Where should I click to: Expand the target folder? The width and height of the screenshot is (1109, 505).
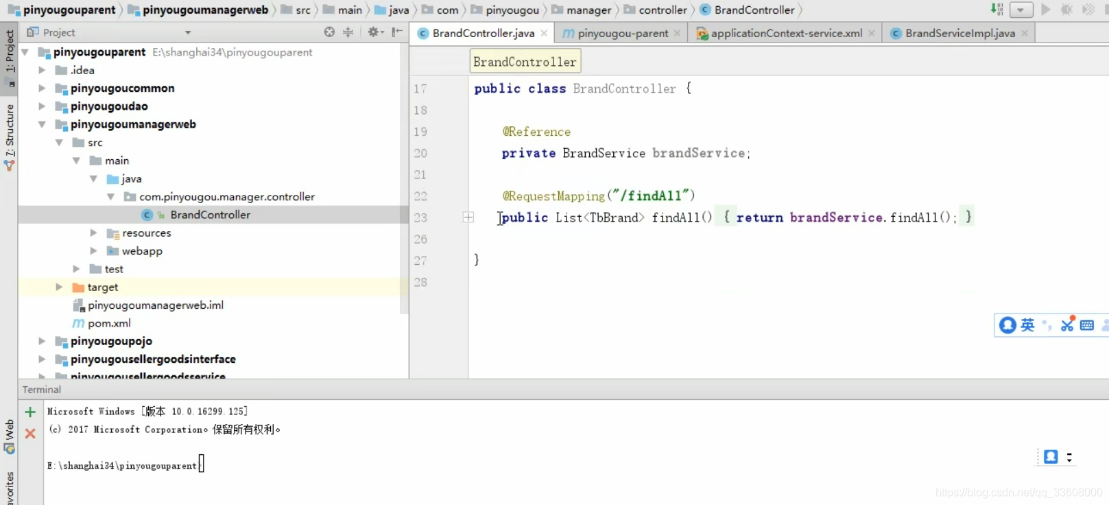[59, 287]
